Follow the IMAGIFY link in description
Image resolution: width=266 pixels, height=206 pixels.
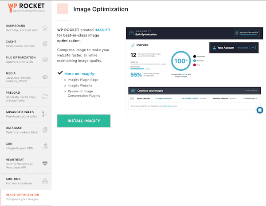point(102,30)
